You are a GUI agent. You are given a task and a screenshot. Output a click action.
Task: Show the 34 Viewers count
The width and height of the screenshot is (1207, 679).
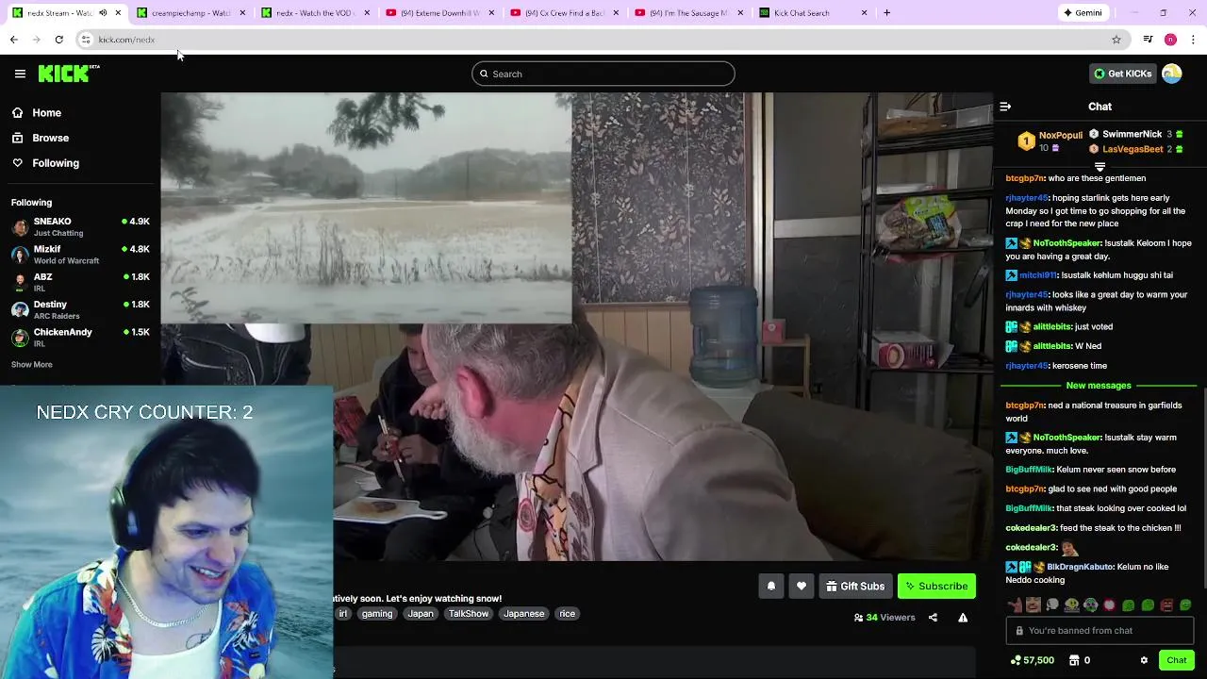pos(885,618)
